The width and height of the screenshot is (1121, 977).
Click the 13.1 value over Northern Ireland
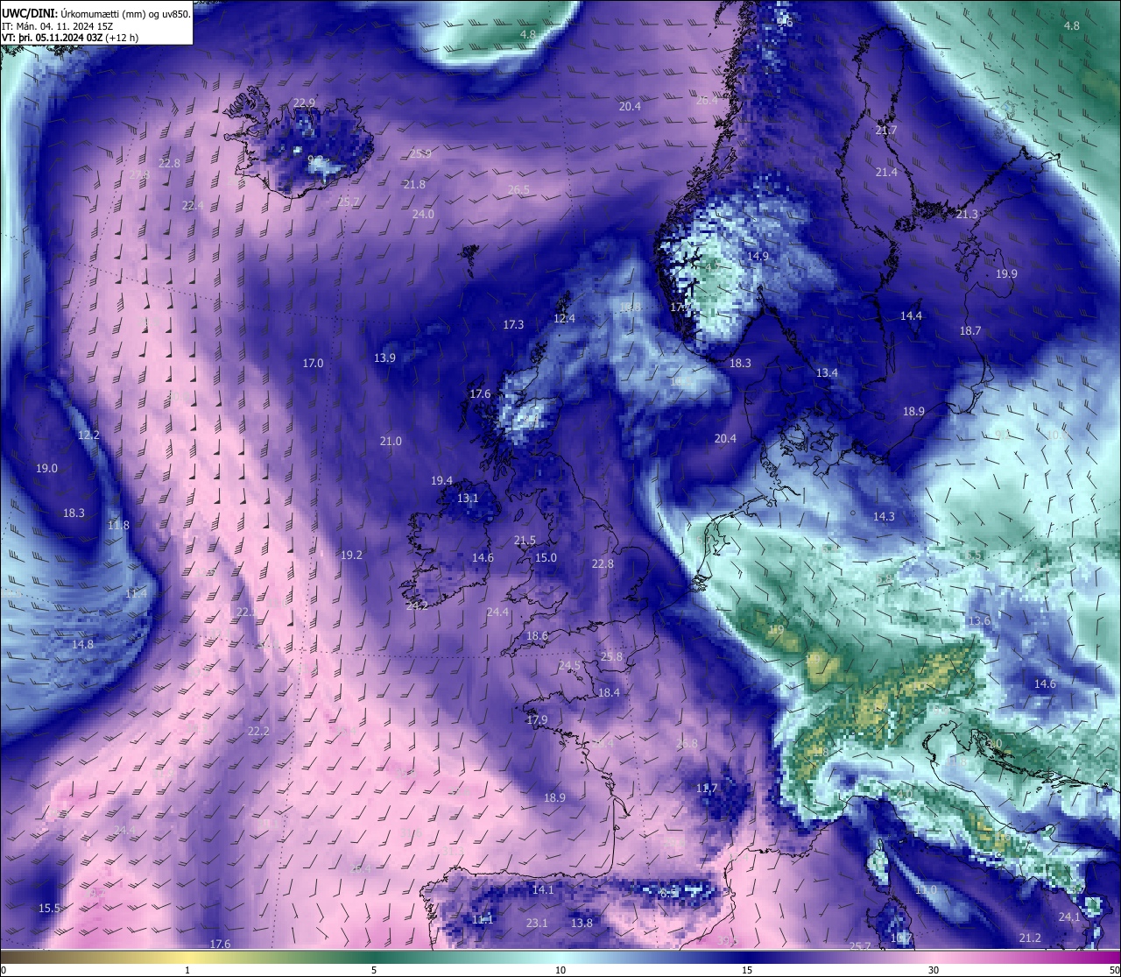click(x=468, y=498)
